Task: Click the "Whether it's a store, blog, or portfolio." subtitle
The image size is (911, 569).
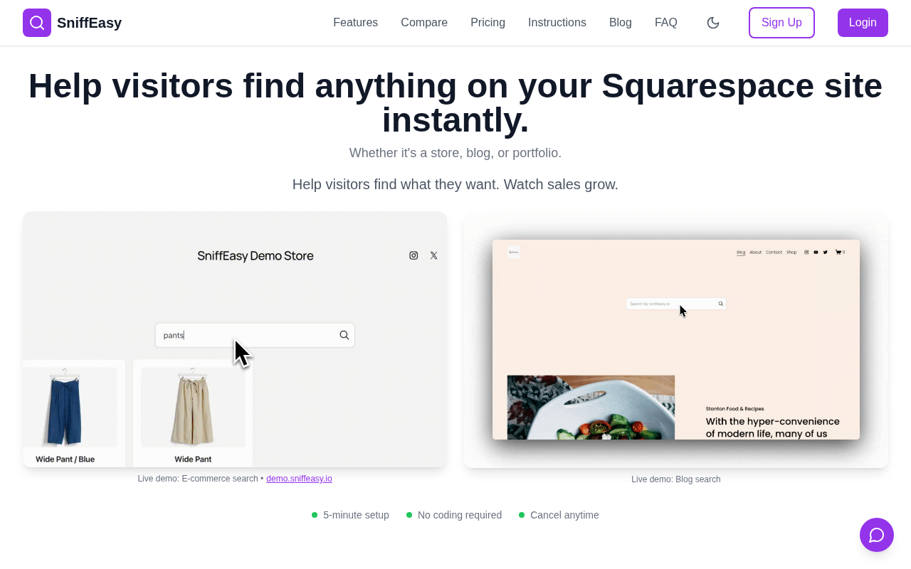Action: [x=455, y=153]
